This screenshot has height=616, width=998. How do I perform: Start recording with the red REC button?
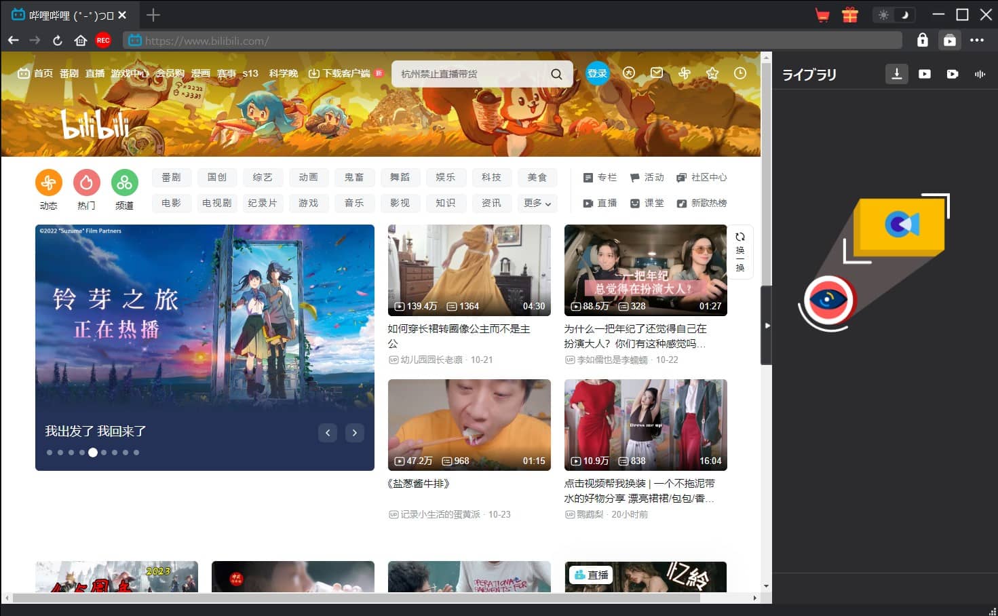(x=103, y=41)
